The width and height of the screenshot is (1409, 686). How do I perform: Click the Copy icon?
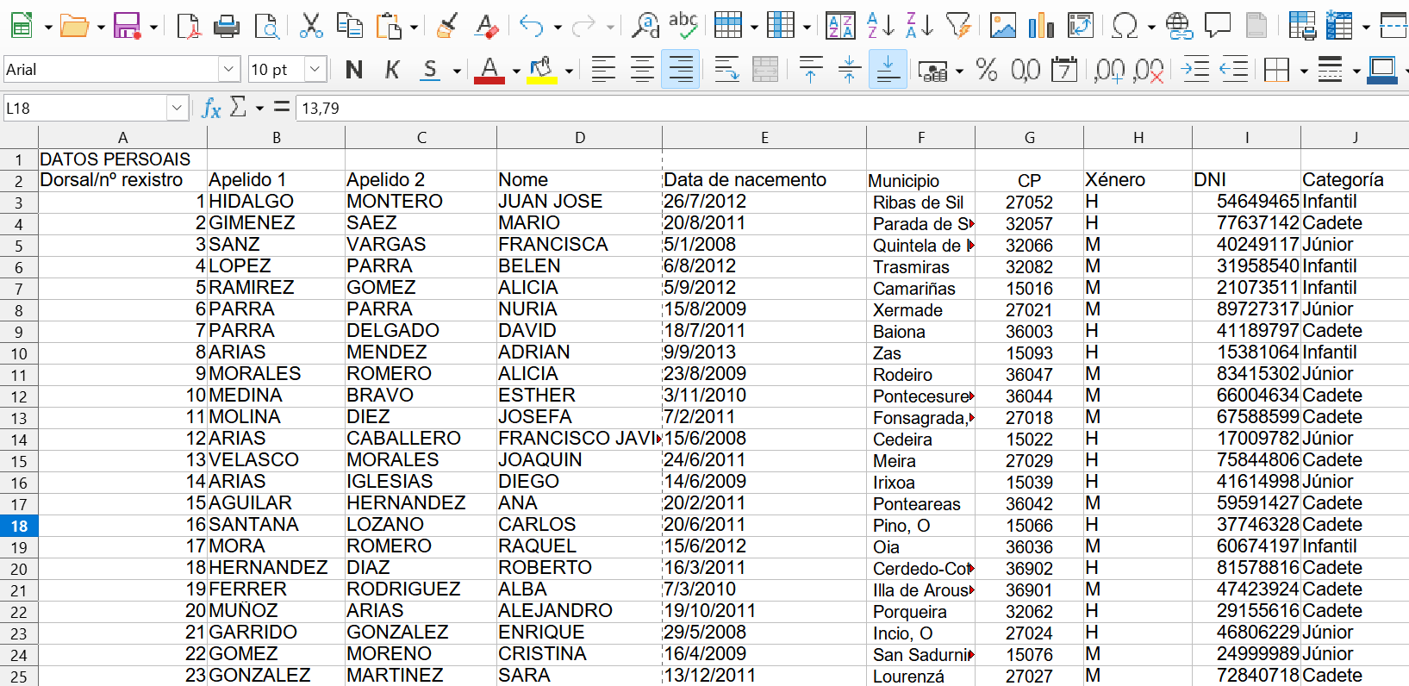click(x=349, y=26)
